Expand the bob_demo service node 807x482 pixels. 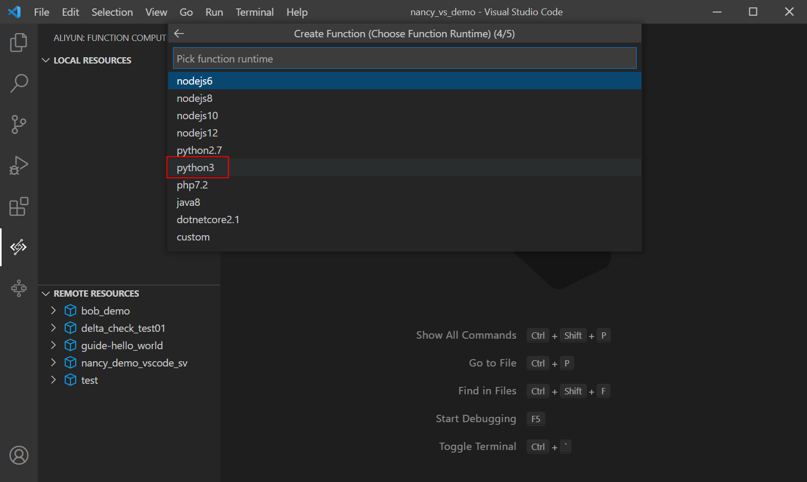click(53, 311)
